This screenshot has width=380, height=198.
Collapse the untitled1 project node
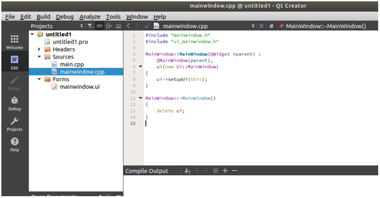32,35
